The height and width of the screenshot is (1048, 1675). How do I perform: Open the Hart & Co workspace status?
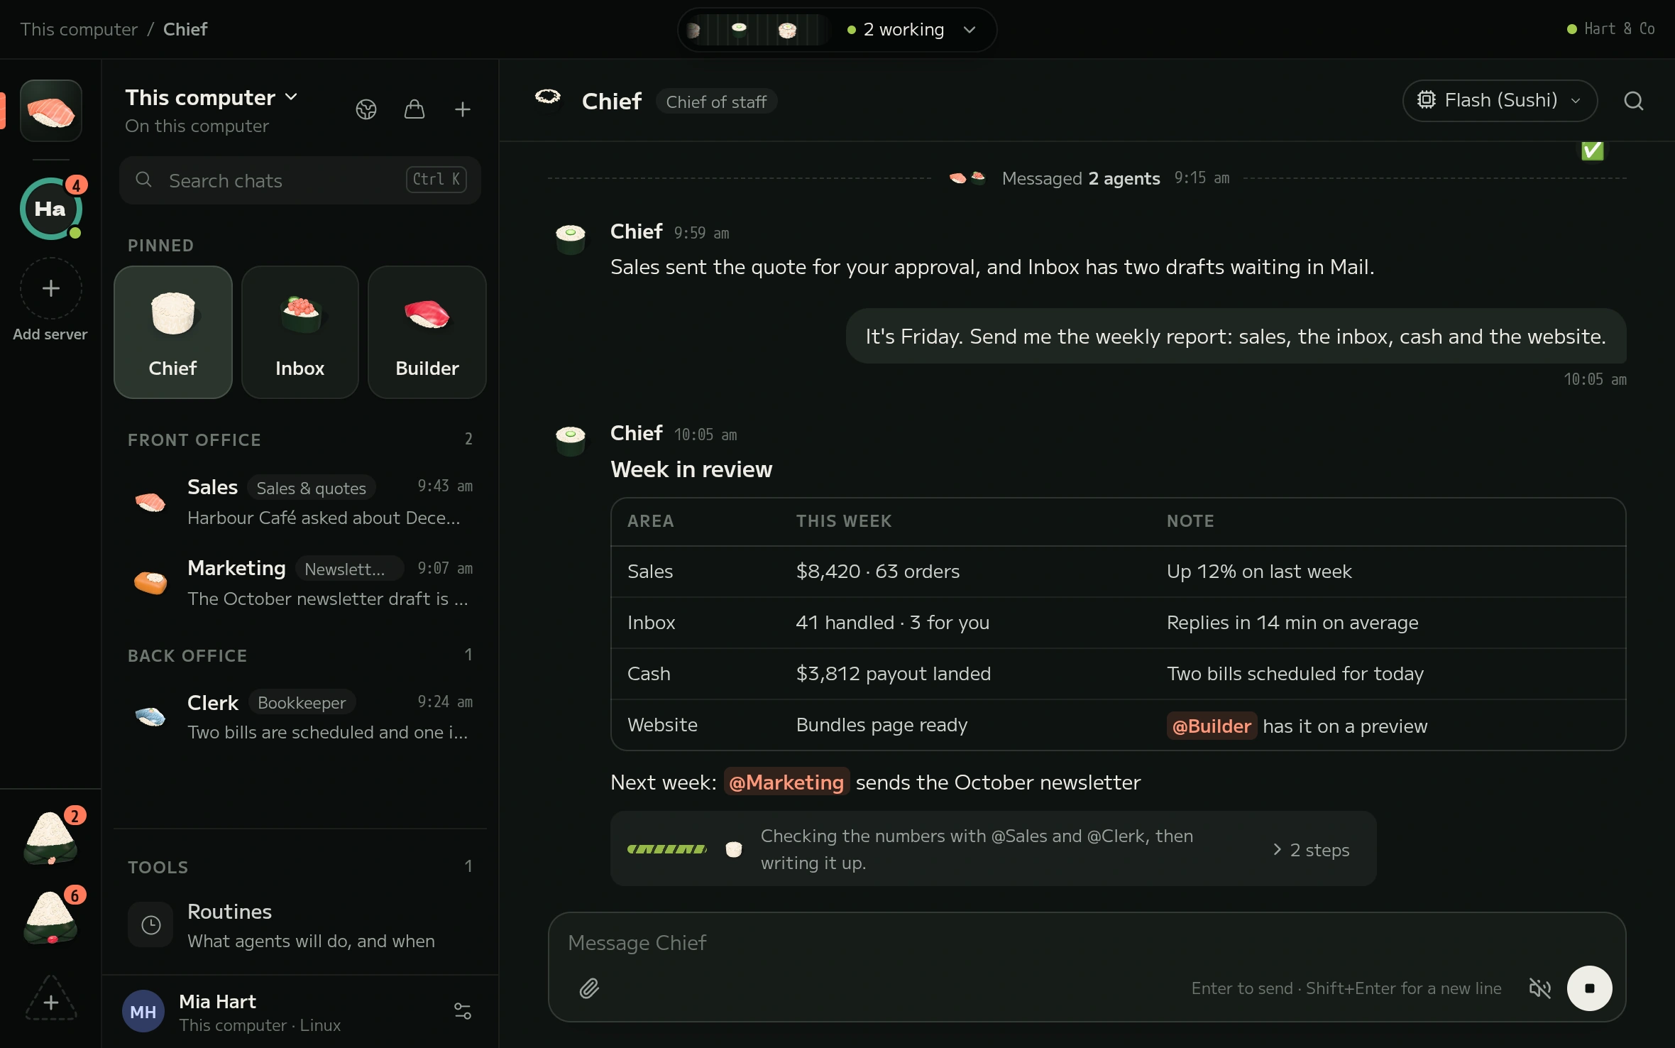click(x=1611, y=29)
